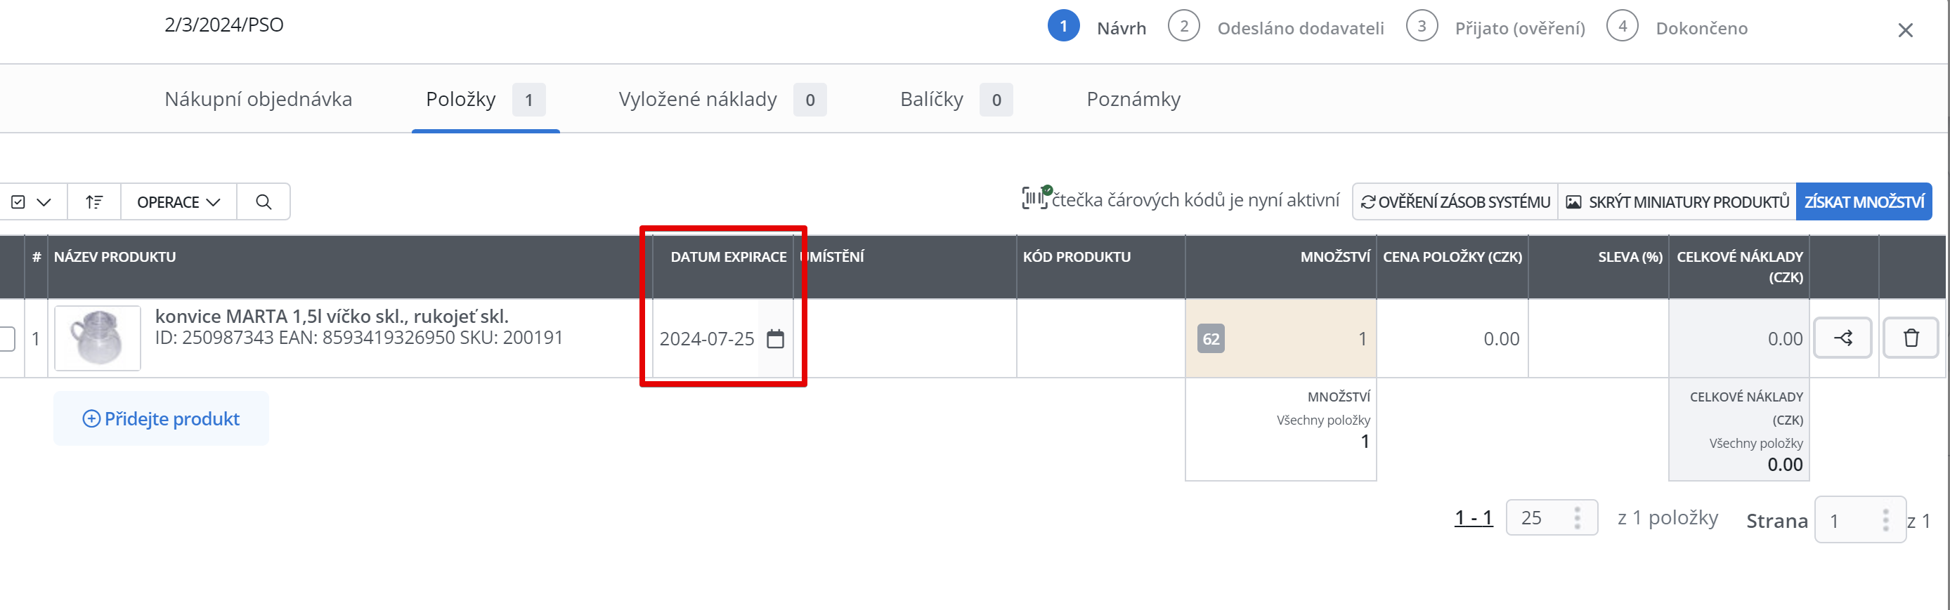Click the item price cell 0.00

point(1452,338)
